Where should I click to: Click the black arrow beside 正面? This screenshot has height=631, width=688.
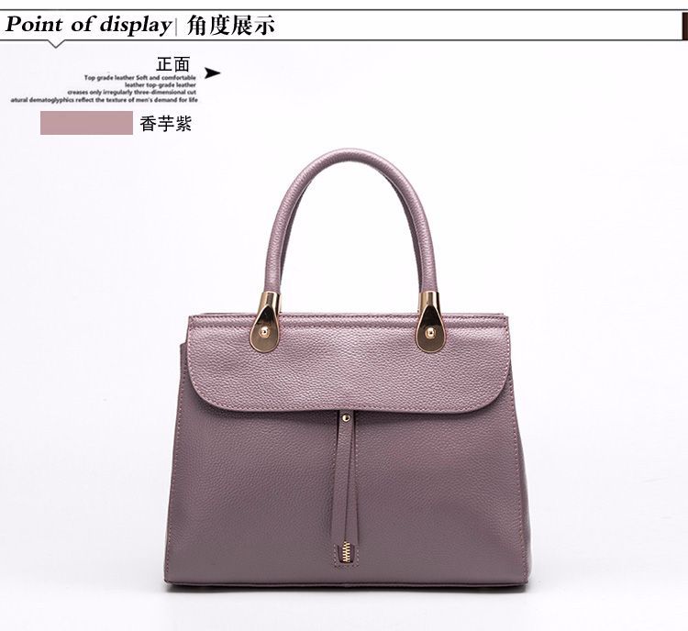coord(213,72)
